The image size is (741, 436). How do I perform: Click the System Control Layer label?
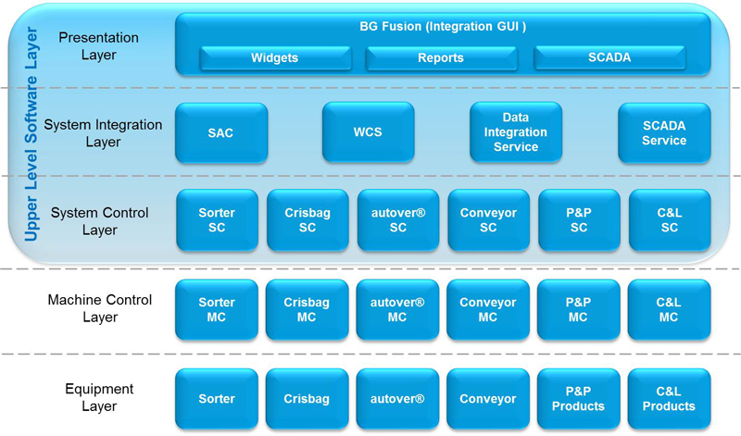coord(100,221)
